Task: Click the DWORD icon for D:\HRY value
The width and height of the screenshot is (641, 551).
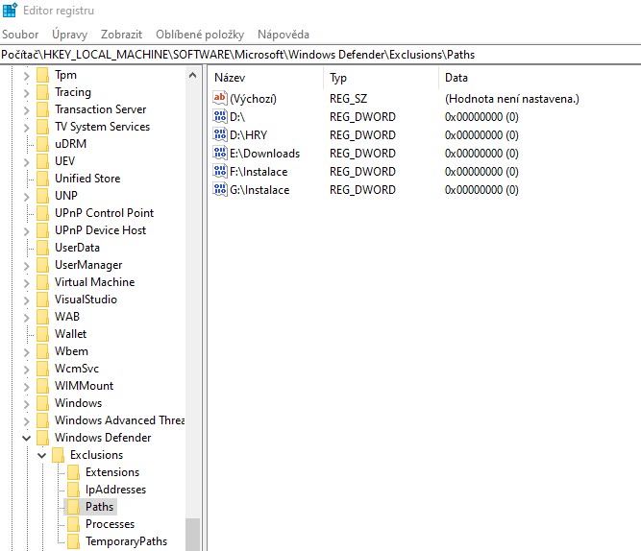Action: point(220,135)
